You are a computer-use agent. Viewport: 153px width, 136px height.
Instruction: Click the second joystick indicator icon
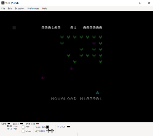52,131
